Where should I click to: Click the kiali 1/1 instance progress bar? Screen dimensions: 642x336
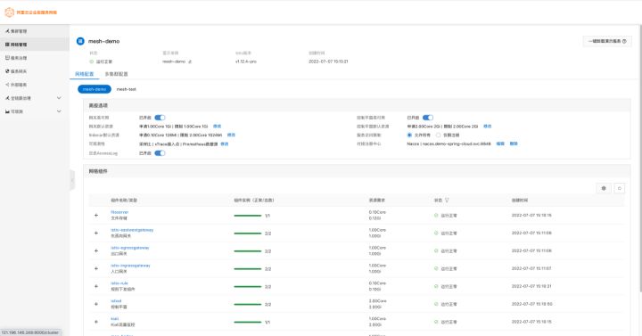point(248,322)
